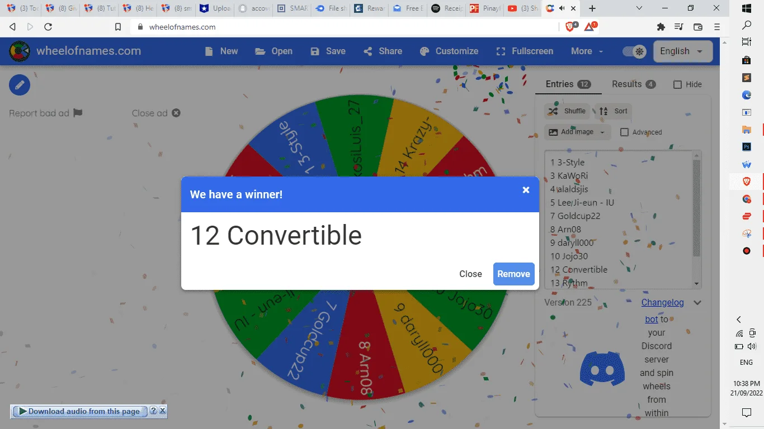This screenshot has height=429, width=764.
Task: Click Customize in the top menu
Action: click(449, 51)
